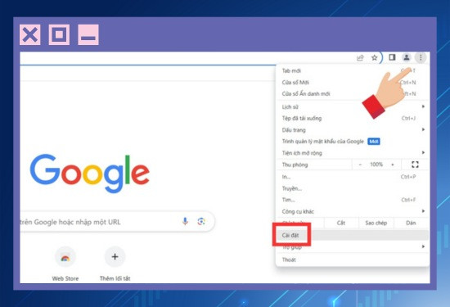The height and width of the screenshot is (307, 450).
Task: Click the Dán button
Action: (411, 223)
